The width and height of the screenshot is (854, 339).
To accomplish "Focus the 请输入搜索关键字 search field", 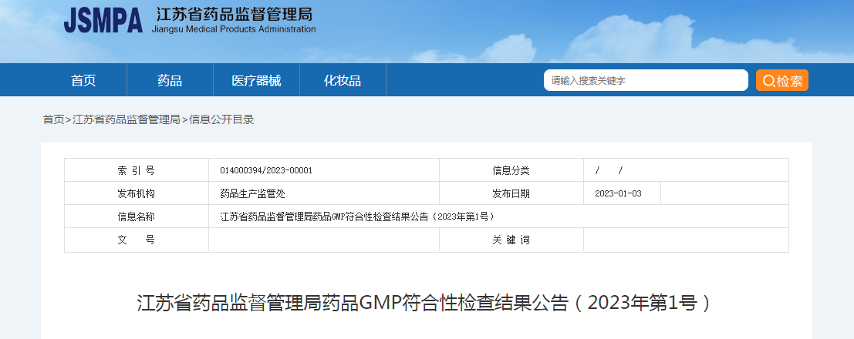I will click(646, 81).
